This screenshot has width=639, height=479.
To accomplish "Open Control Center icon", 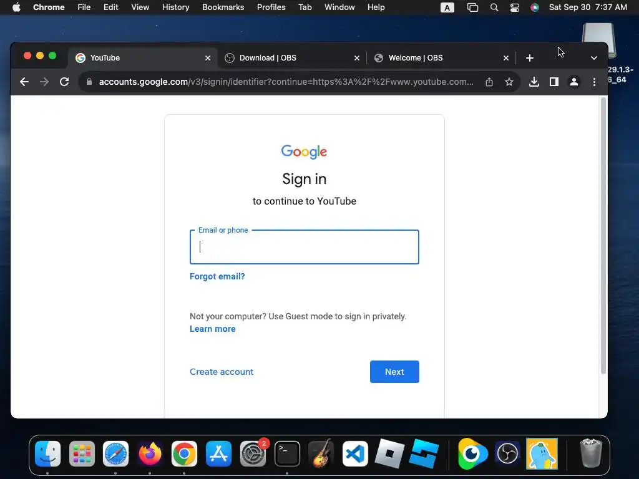I will (x=515, y=7).
